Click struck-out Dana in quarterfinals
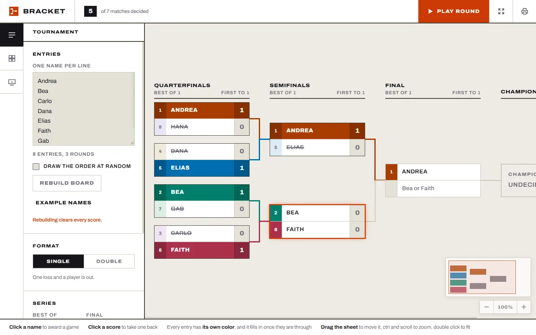Screen dimensions: 536x335 200,151
